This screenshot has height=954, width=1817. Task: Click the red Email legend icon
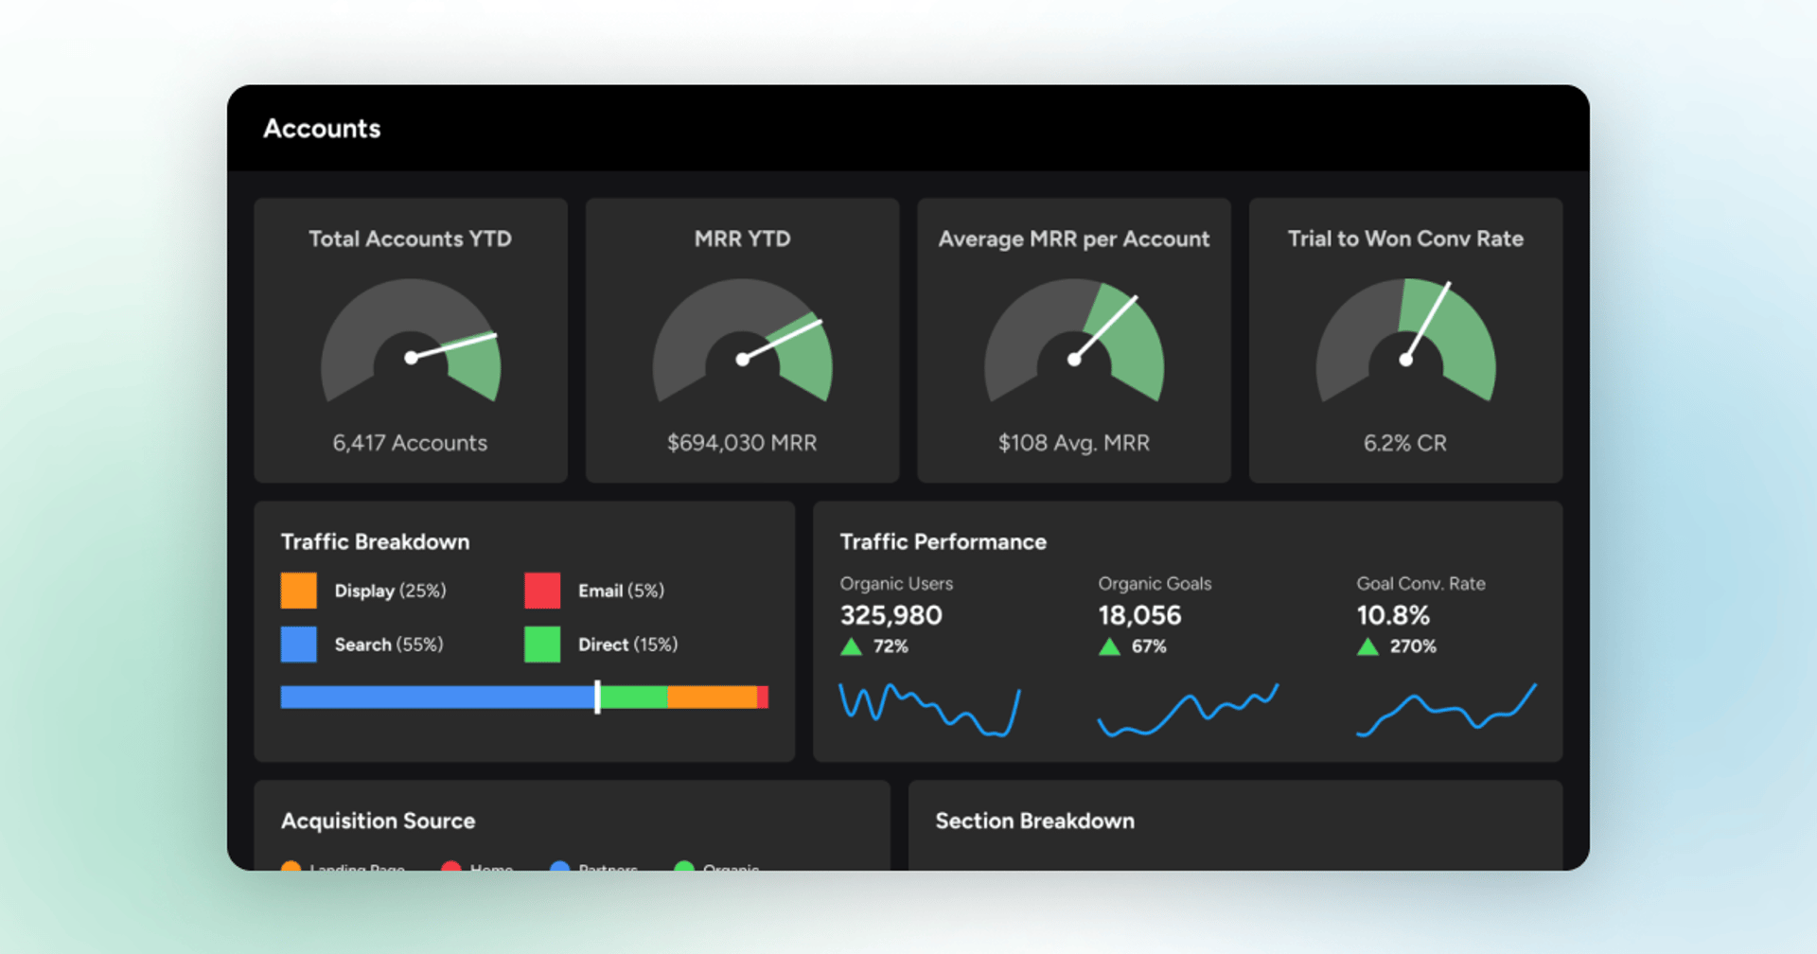541,590
